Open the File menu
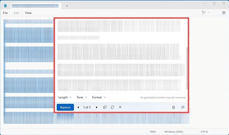Screen dimensions: 229x135 [5, 13]
